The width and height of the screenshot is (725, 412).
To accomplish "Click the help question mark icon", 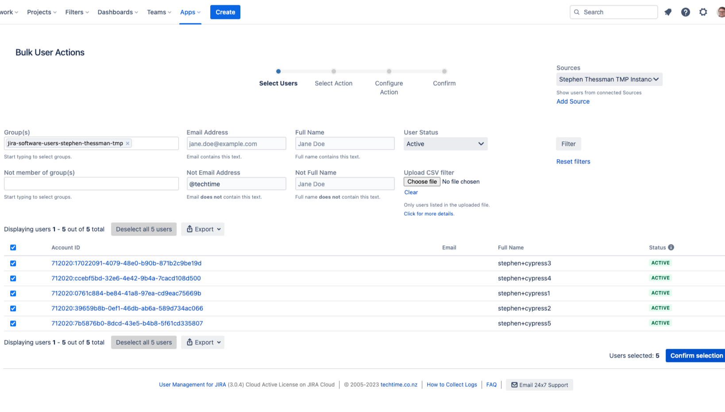I will 686,12.
